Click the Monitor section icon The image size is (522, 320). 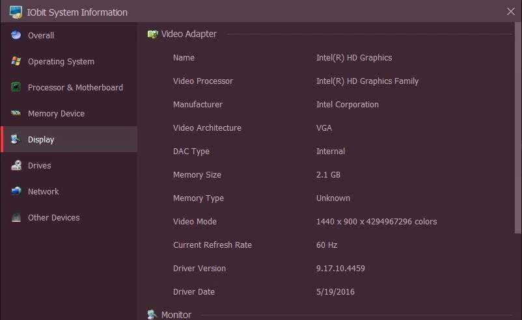tap(152, 314)
